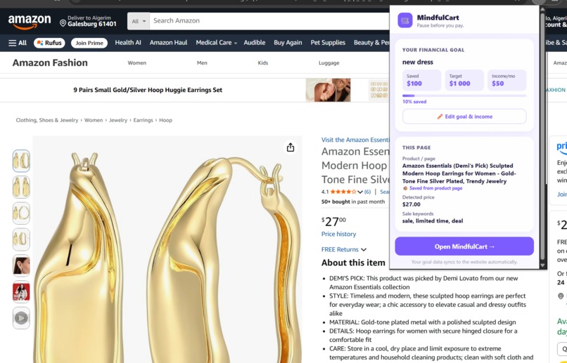Click the delivery location pin icon
This screenshot has width=567, height=363.
click(x=63, y=23)
